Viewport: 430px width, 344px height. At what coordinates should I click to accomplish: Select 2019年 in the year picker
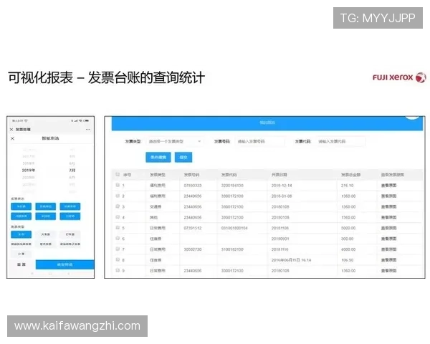pos(28,171)
